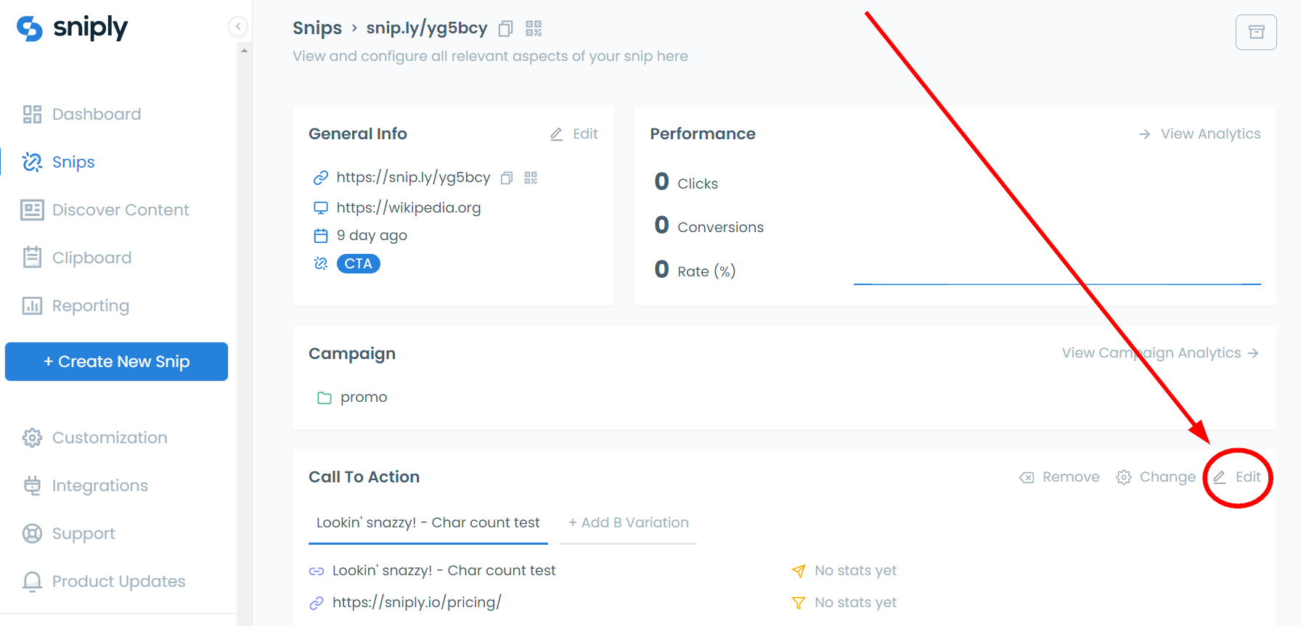Image resolution: width=1301 pixels, height=626 pixels.
Task: Copy snip link in header breadcrumb
Action: point(506,28)
